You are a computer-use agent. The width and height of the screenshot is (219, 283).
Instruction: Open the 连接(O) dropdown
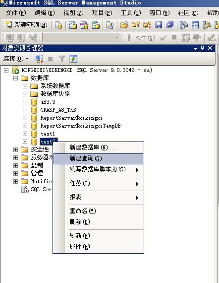[16, 59]
